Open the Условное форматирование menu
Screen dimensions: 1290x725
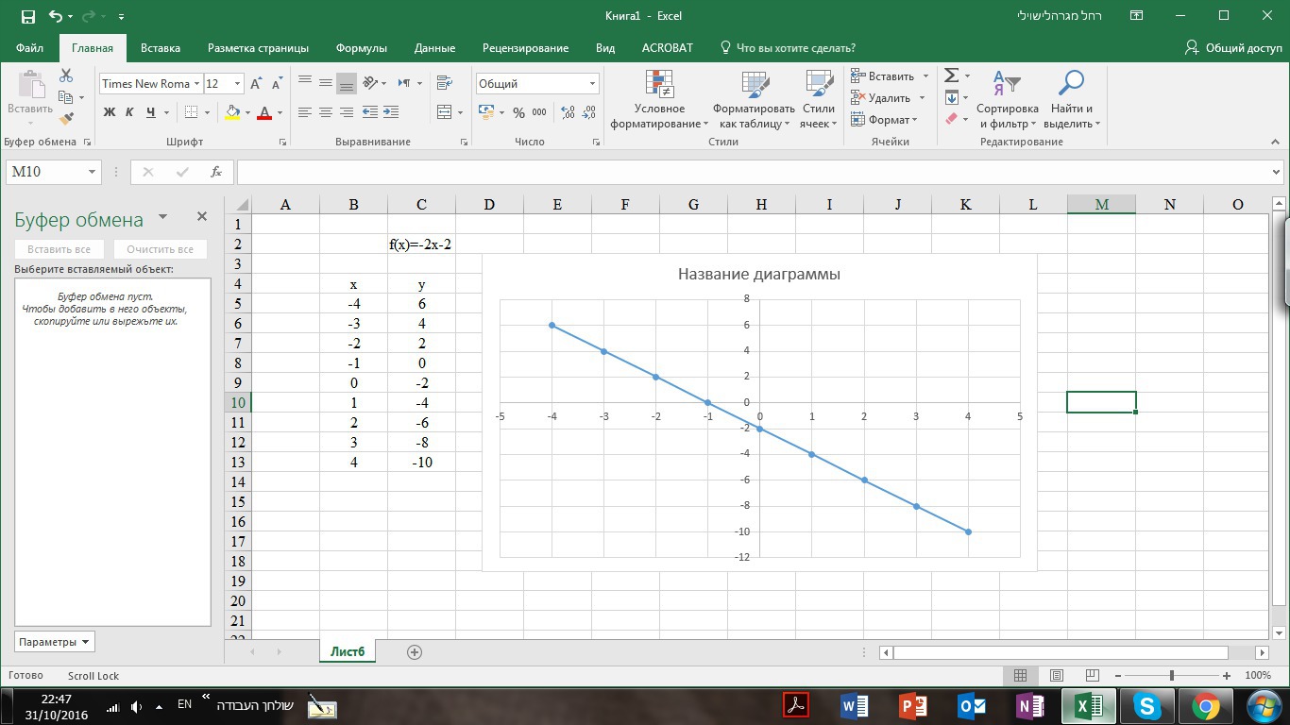pyautogui.click(x=659, y=98)
